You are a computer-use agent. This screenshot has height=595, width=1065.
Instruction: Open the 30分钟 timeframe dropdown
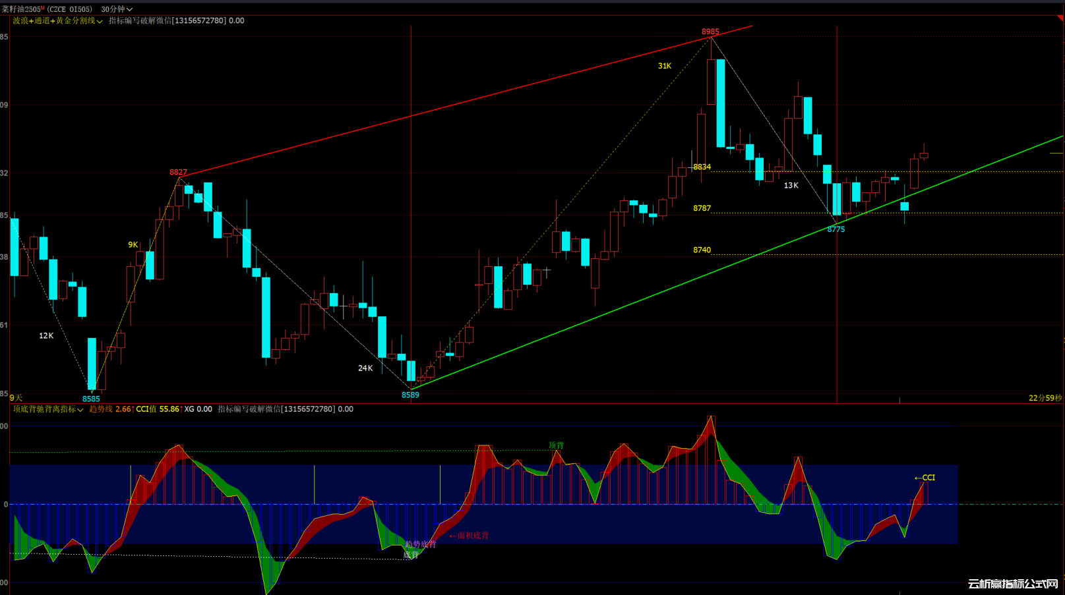117,9
